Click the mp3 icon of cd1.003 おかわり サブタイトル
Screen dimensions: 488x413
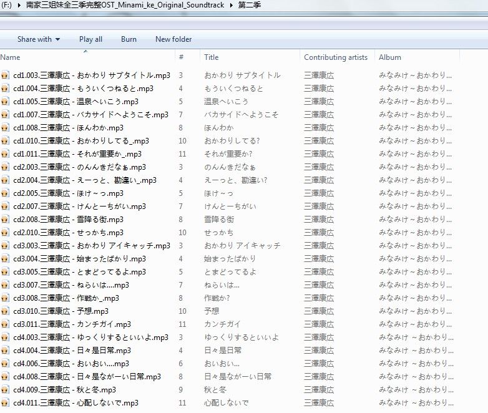pos(6,75)
